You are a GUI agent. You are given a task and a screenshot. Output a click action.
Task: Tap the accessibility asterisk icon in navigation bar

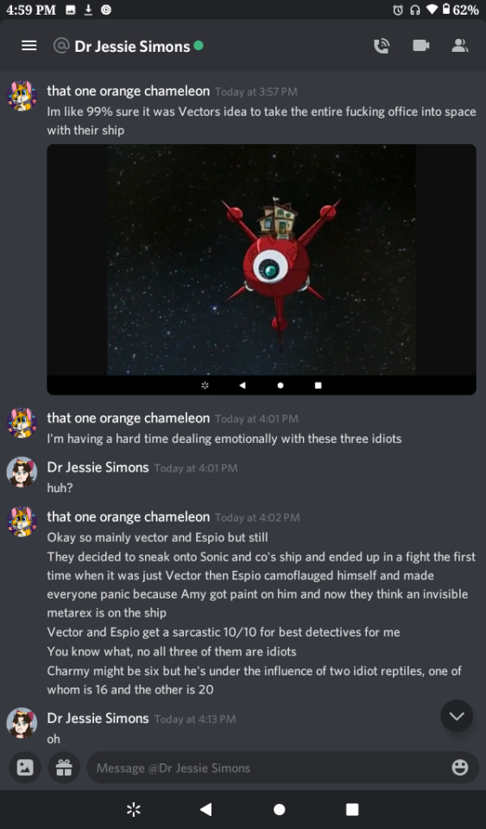pos(134,809)
